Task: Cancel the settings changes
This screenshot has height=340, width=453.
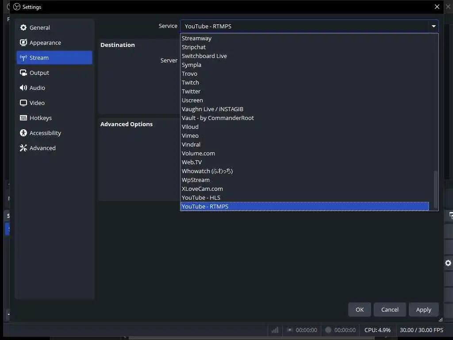Action: (x=390, y=309)
